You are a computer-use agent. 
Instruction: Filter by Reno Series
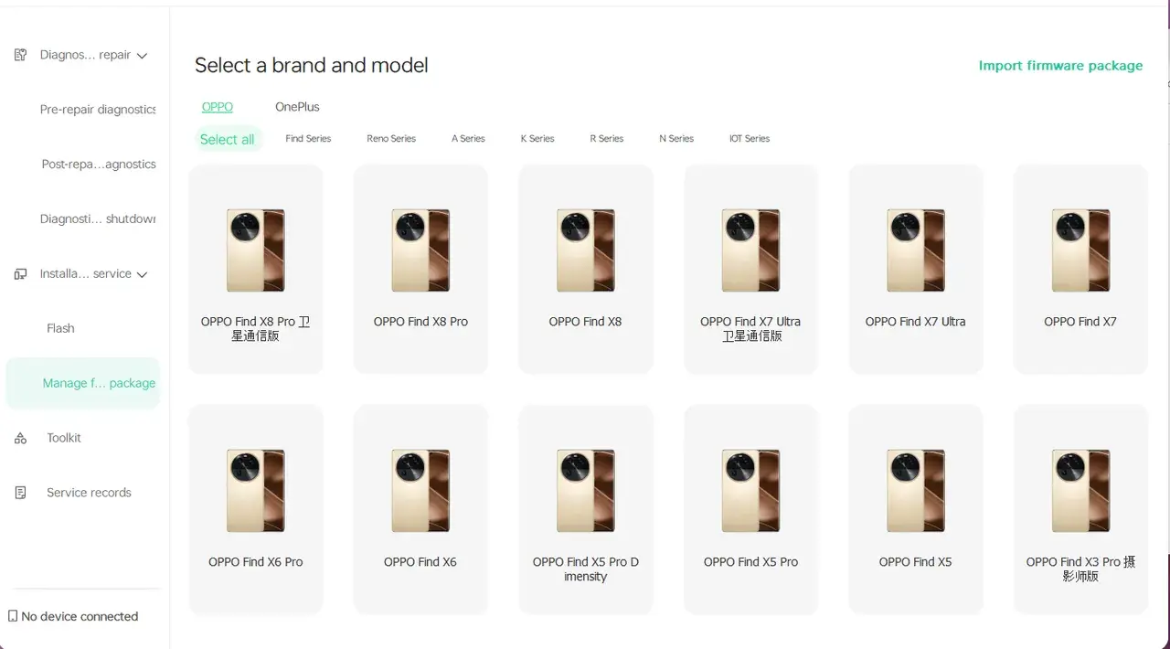point(391,139)
